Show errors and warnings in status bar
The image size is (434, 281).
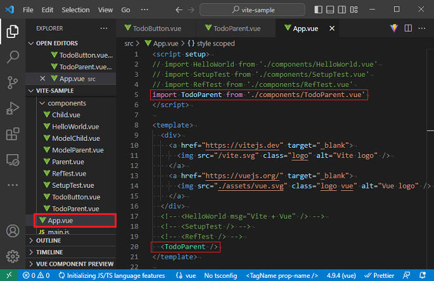click(36, 275)
